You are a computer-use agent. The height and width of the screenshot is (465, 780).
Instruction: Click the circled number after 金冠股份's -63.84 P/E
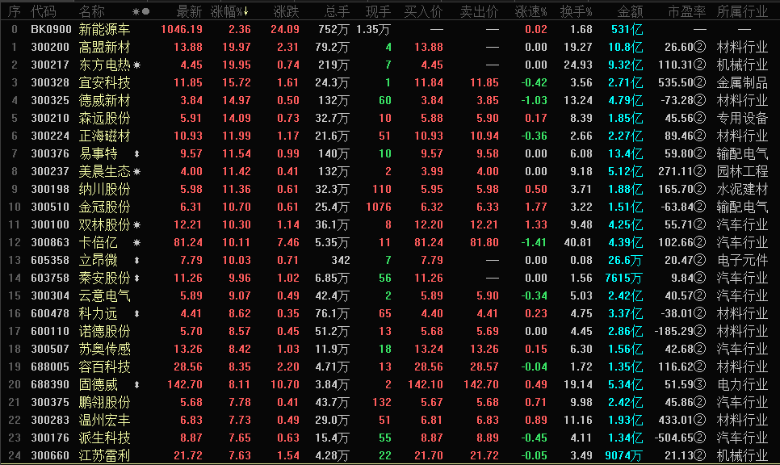click(x=699, y=207)
